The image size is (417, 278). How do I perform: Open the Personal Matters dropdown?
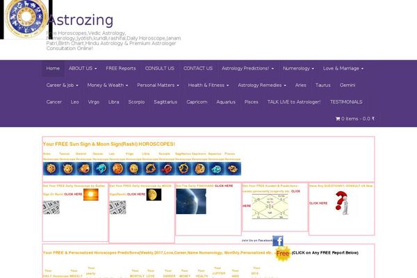point(158,85)
